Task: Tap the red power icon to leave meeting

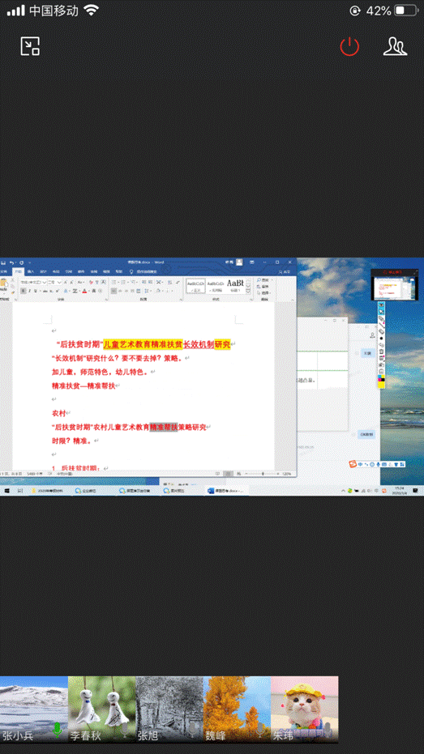Action: pyautogui.click(x=349, y=47)
